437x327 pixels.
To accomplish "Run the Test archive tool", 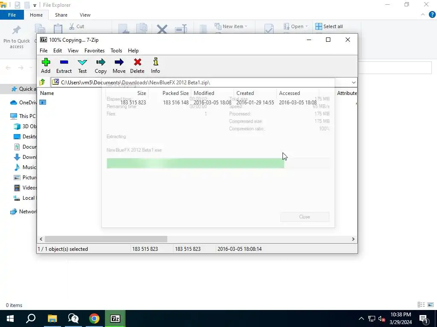I will click(82, 66).
